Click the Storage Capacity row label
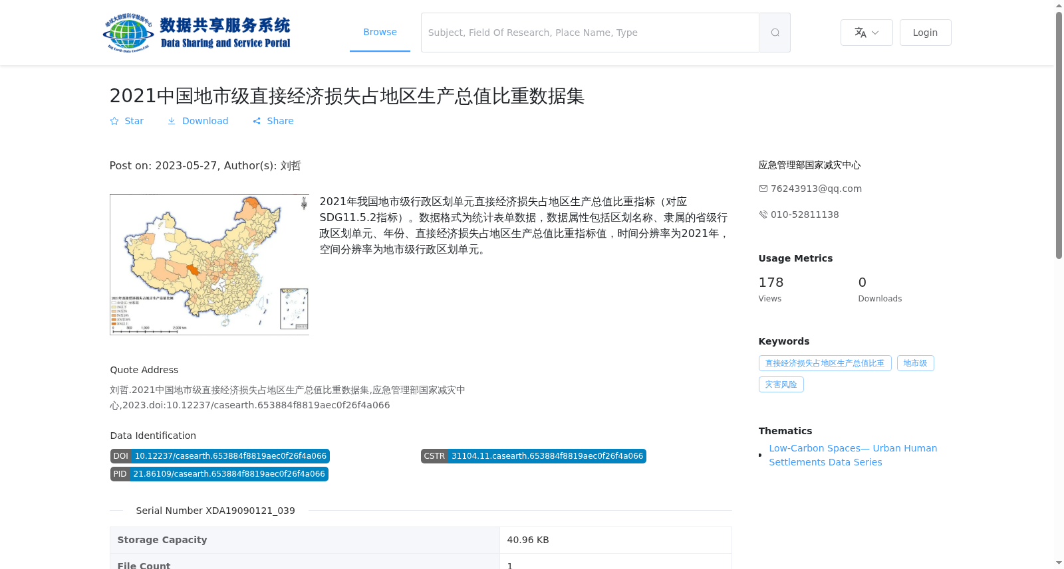Image resolution: width=1064 pixels, height=569 pixels. (305, 540)
